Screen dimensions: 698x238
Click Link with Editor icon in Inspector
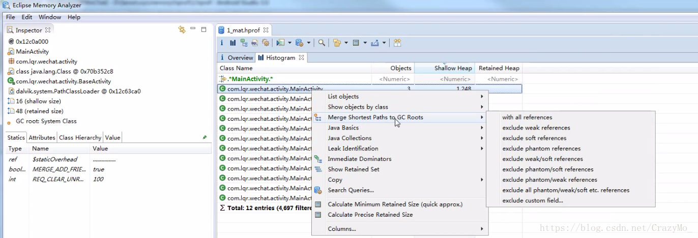182,30
